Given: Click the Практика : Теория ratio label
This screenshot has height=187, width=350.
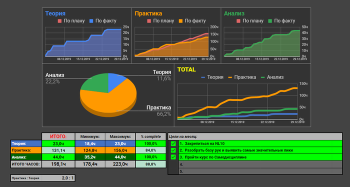Looking at the screenshot, I should [25, 178].
